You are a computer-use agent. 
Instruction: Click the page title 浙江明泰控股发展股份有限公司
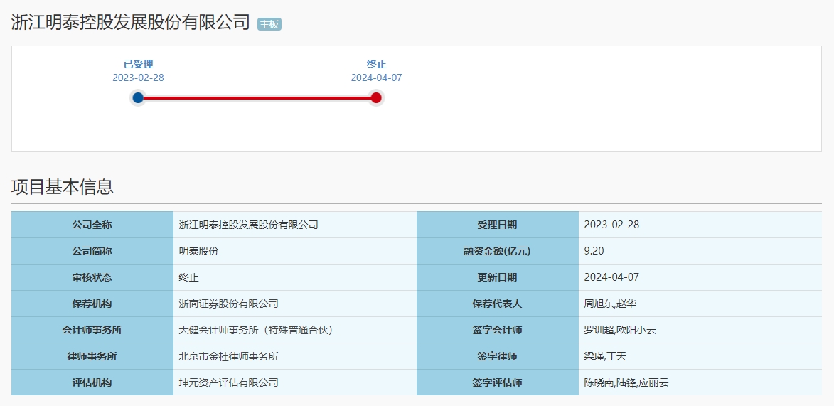(x=130, y=22)
